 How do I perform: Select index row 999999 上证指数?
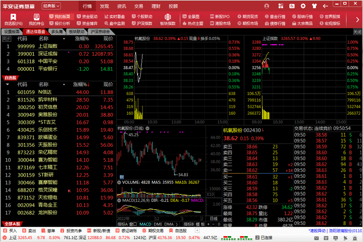tap(59, 46)
